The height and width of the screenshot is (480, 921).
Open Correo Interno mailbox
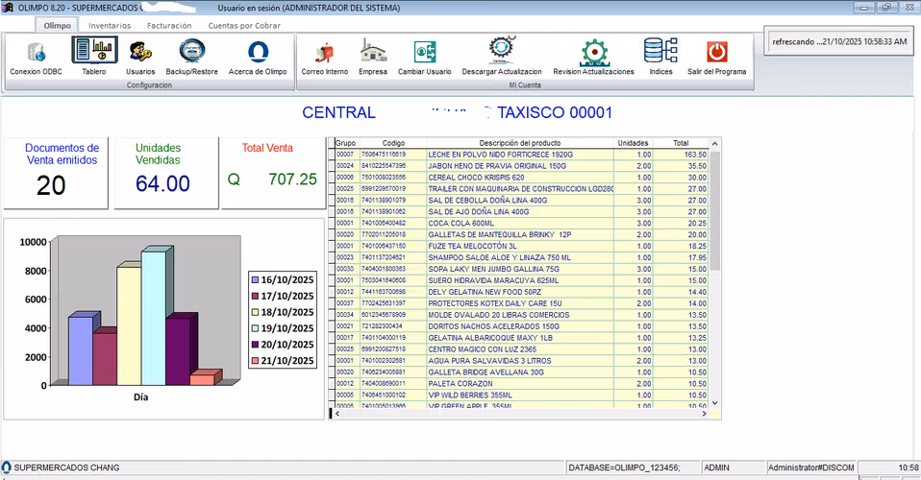pyautogui.click(x=325, y=58)
